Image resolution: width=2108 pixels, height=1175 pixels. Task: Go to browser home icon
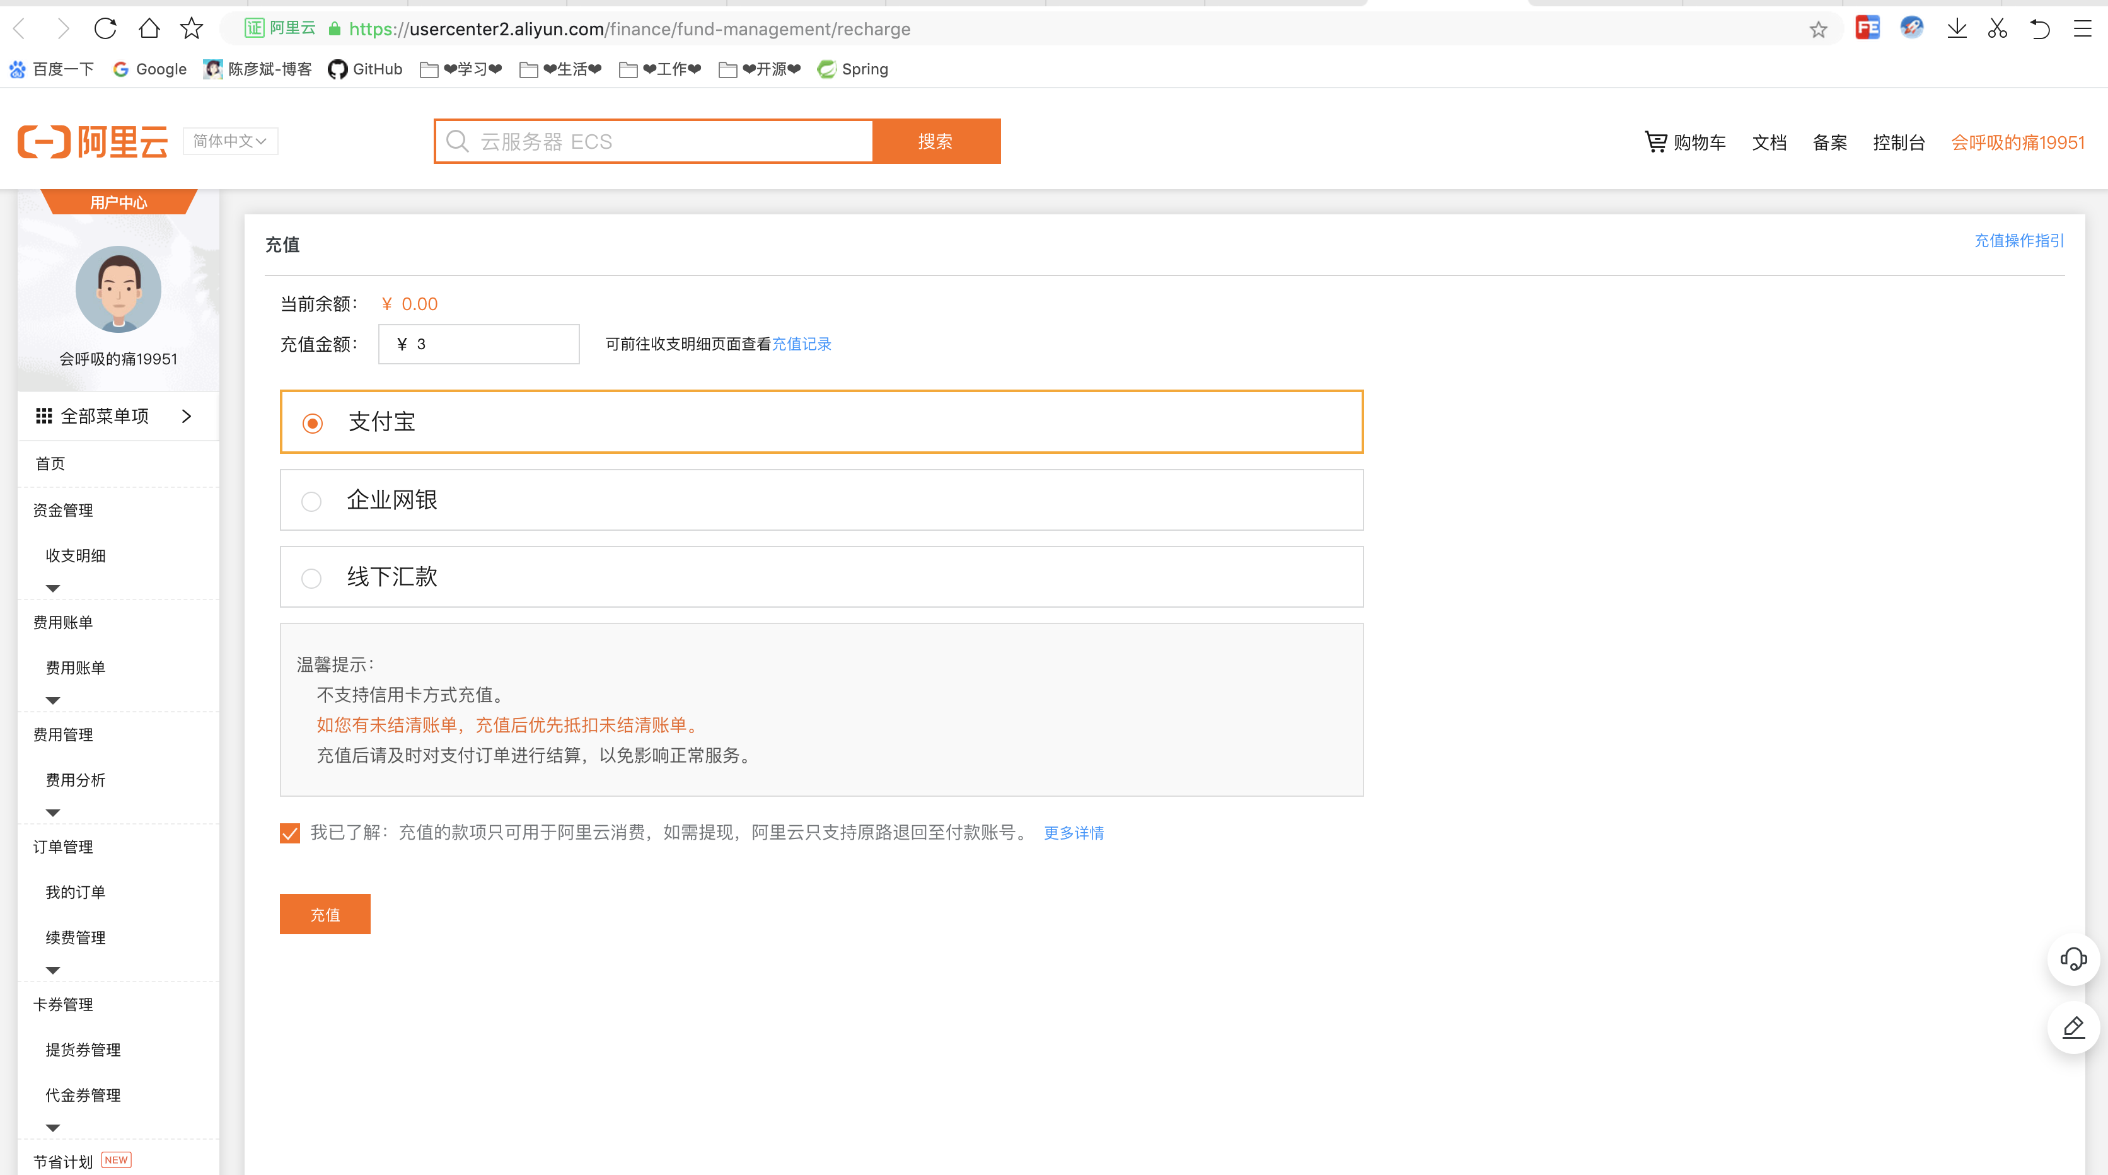149,28
